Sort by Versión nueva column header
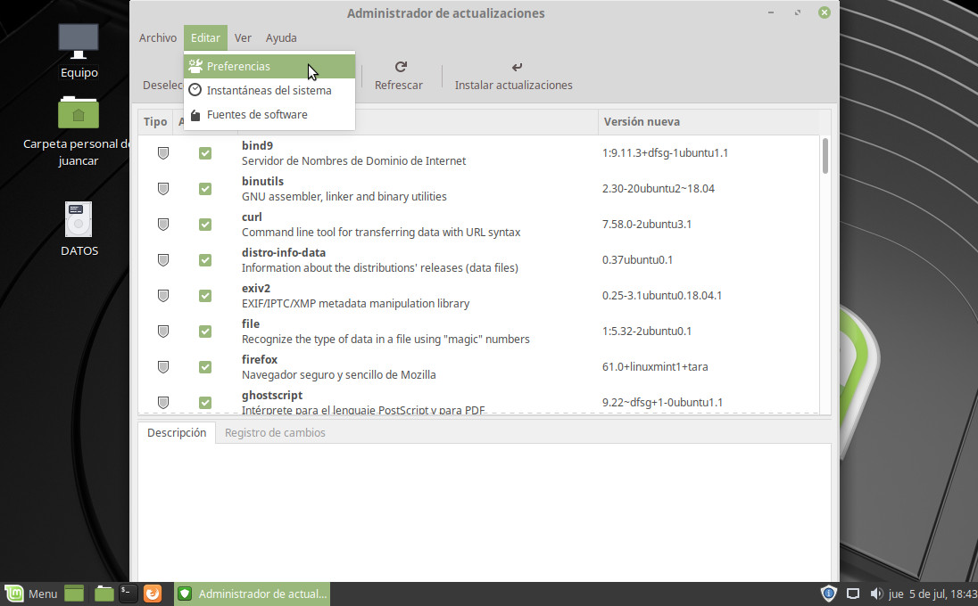The width and height of the screenshot is (978, 606). [x=642, y=122]
